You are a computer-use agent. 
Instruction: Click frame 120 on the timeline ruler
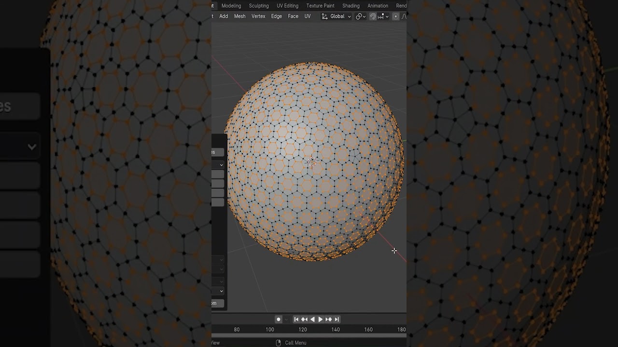point(303,330)
